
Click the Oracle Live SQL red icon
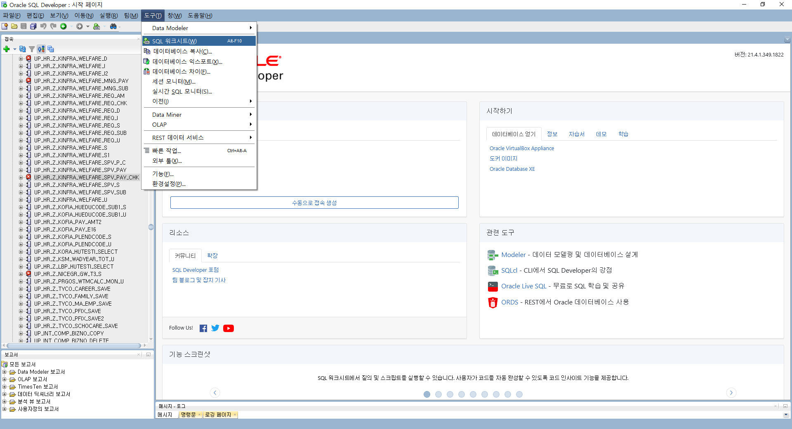click(x=493, y=286)
